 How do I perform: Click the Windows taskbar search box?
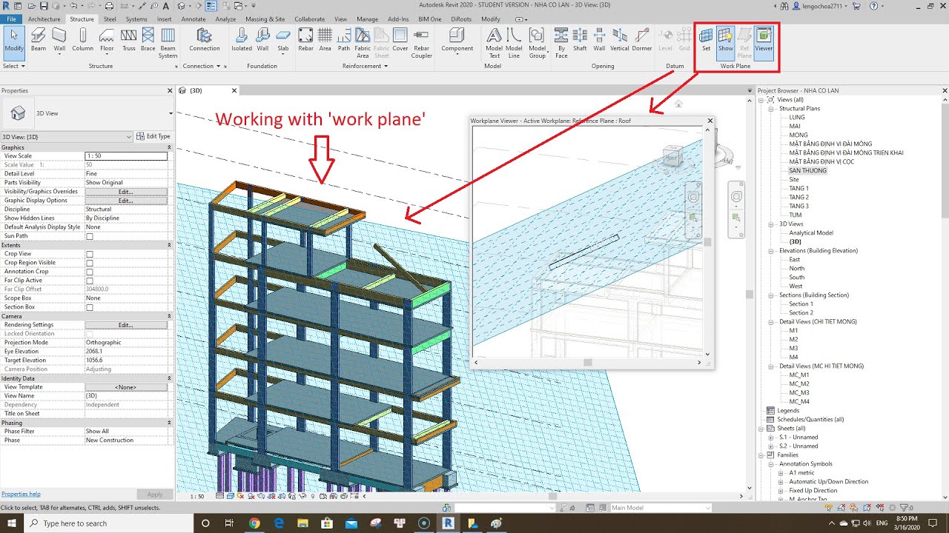109,523
